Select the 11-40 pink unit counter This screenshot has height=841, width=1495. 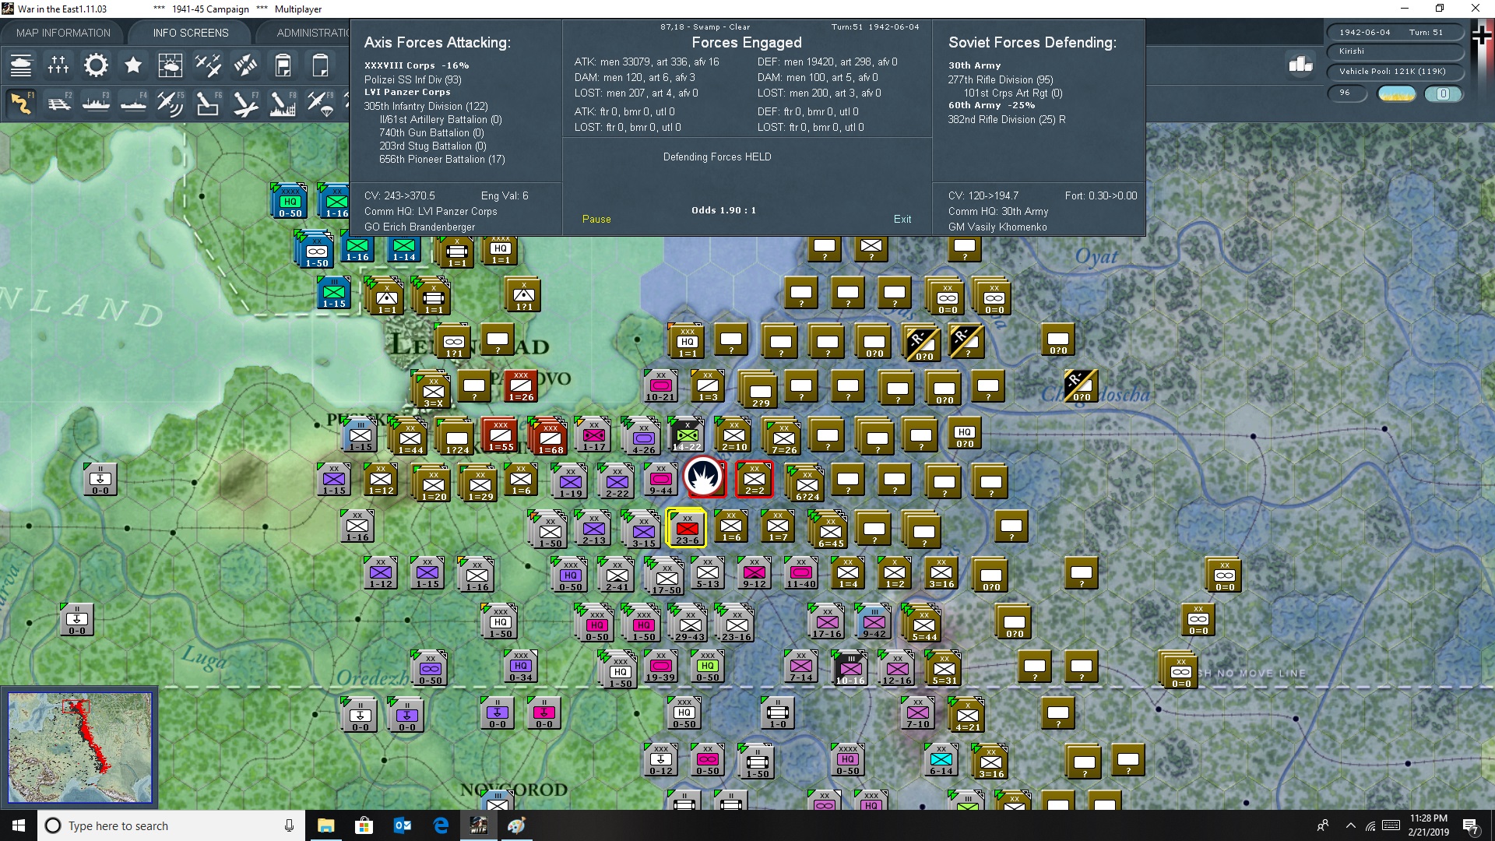pos(800,573)
